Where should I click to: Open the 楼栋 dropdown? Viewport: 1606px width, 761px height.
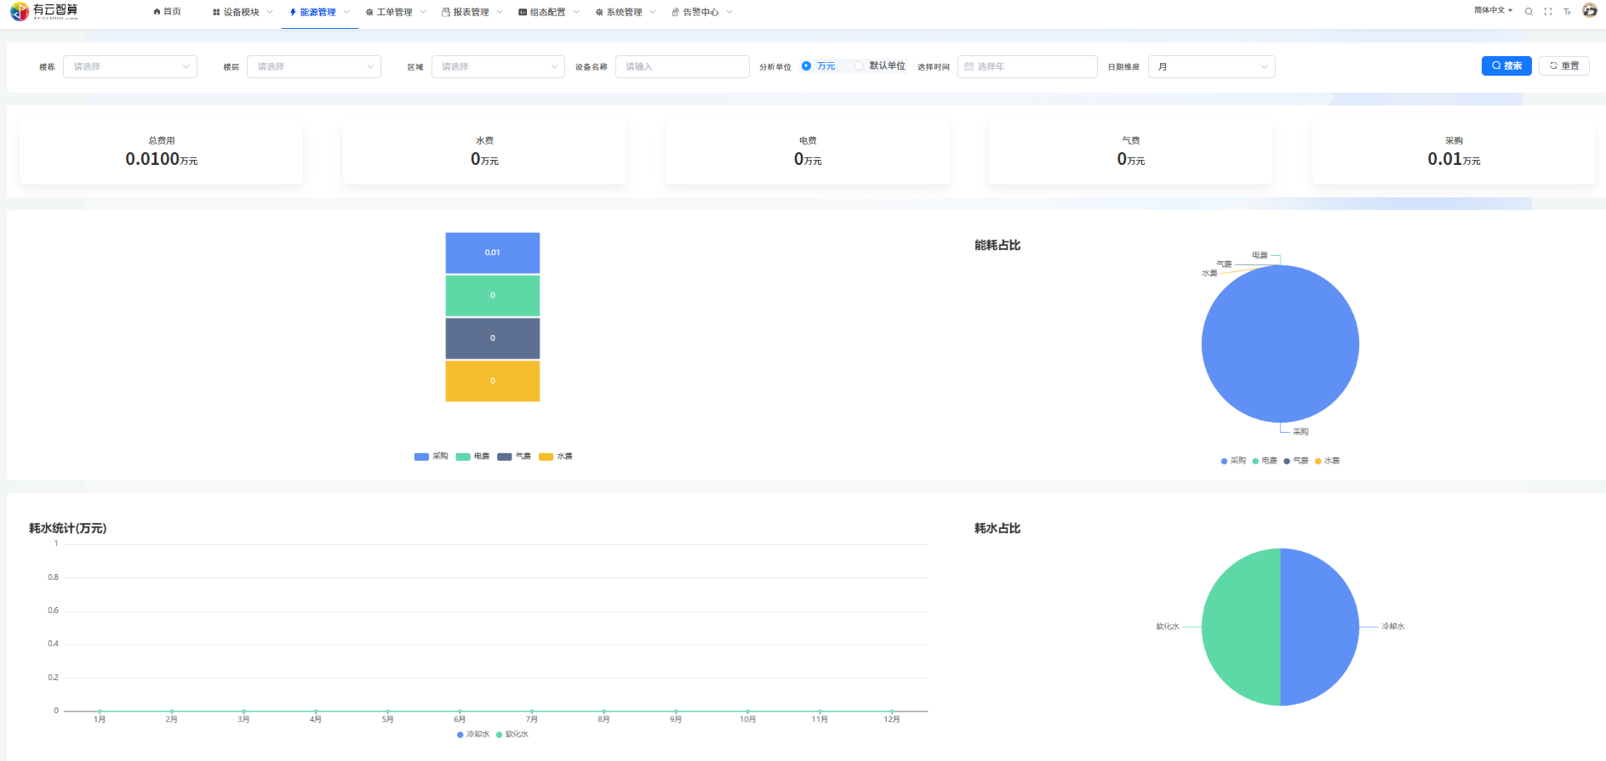click(129, 66)
